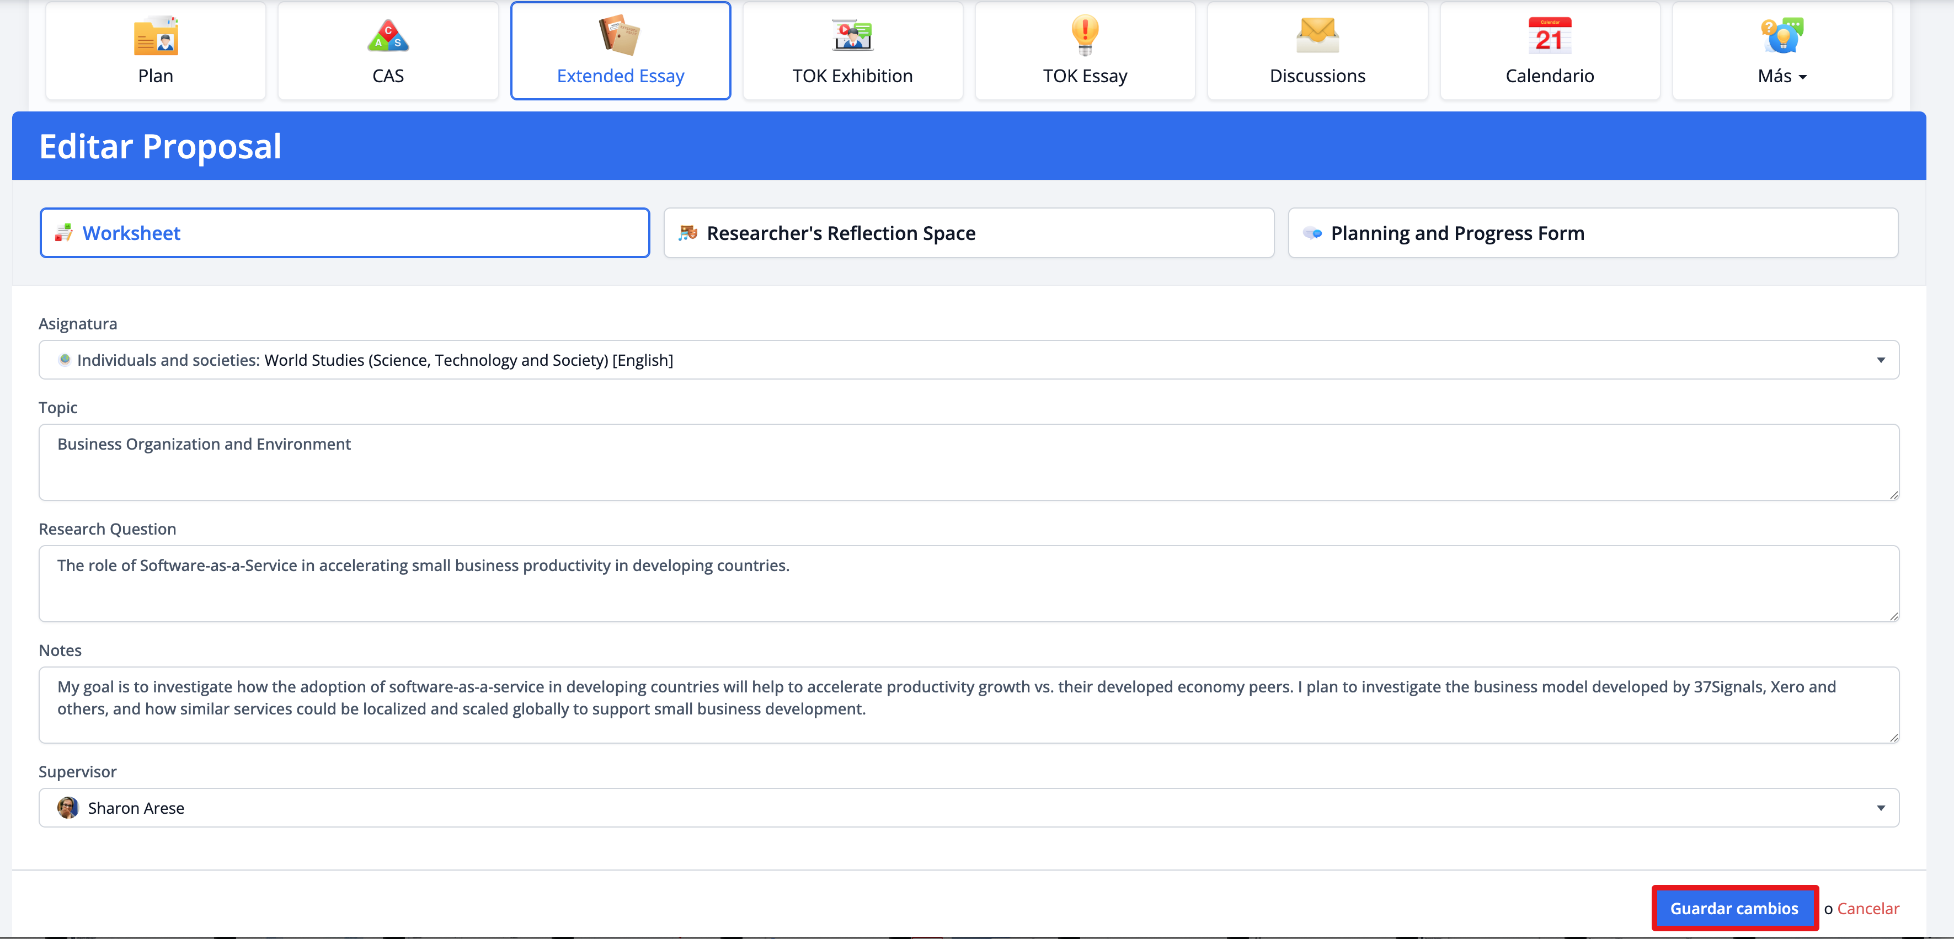Click the TOK Essay lightbulb icon
The height and width of the screenshot is (939, 1954).
coord(1085,35)
